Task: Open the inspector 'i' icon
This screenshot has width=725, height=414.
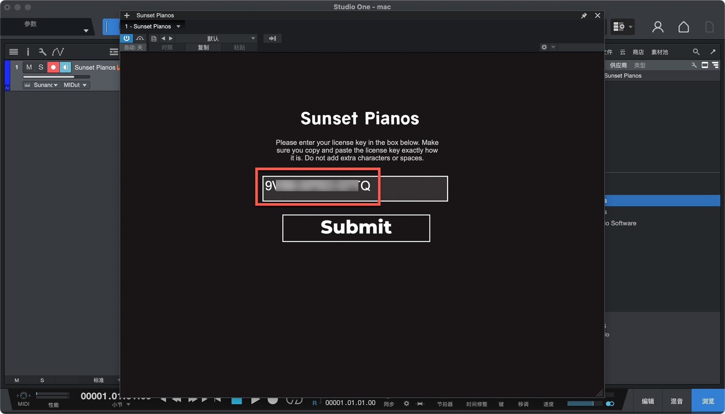Action: pos(28,52)
